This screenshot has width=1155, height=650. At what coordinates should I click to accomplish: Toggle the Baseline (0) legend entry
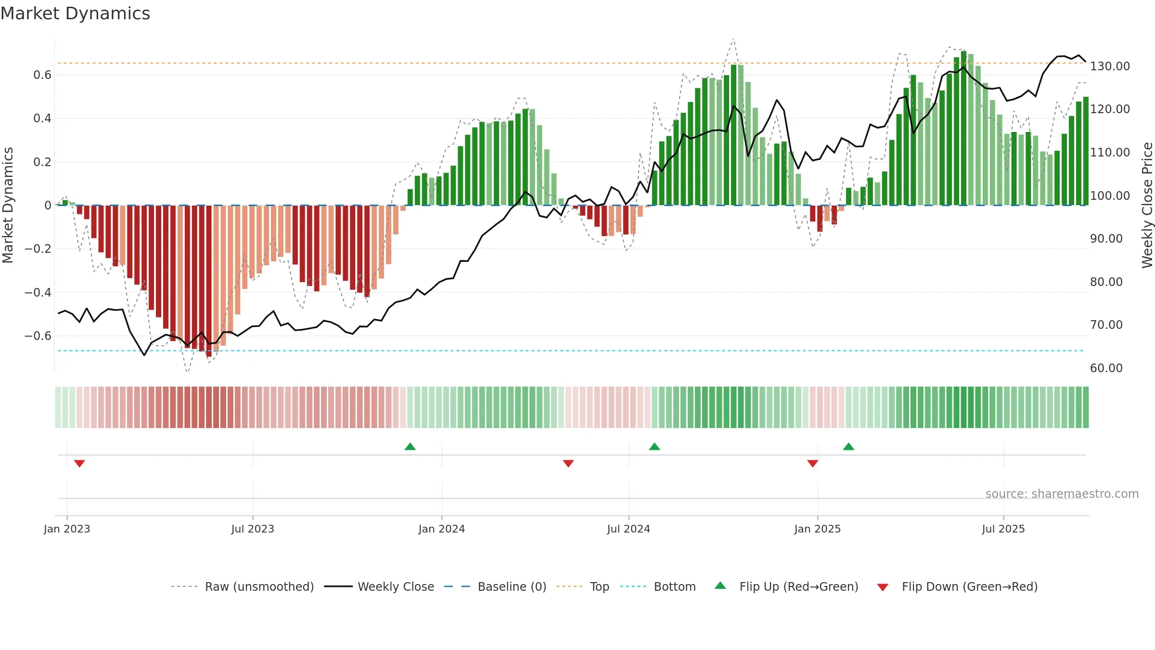[495, 586]
